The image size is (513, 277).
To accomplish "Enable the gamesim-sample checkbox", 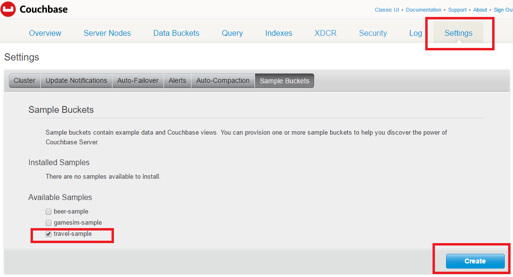I will [48, 223].
